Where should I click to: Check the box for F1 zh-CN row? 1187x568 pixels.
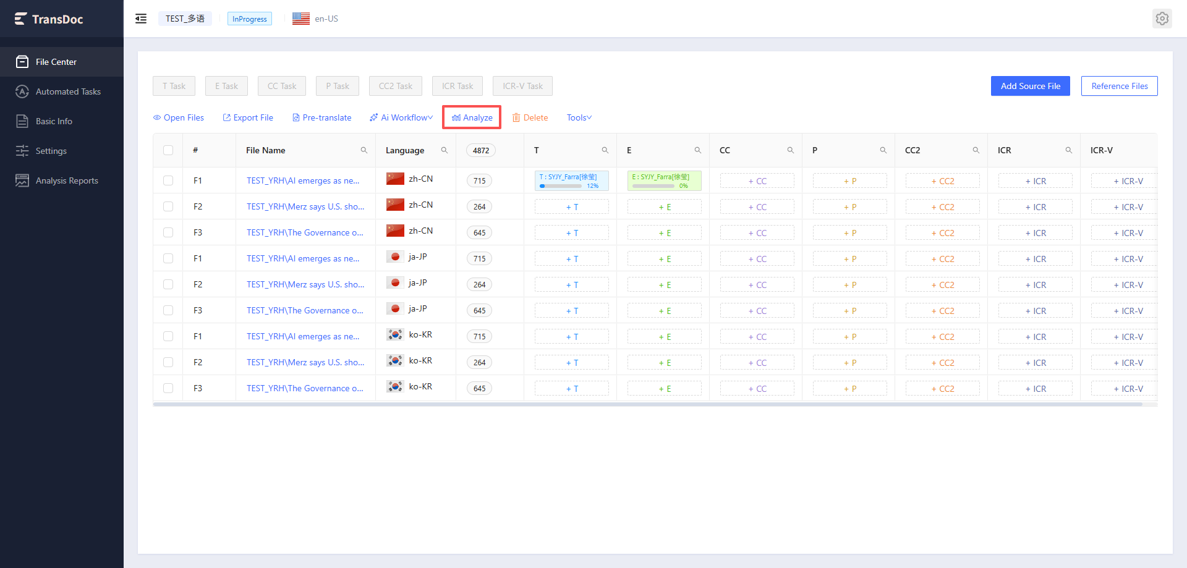[168, 180]
